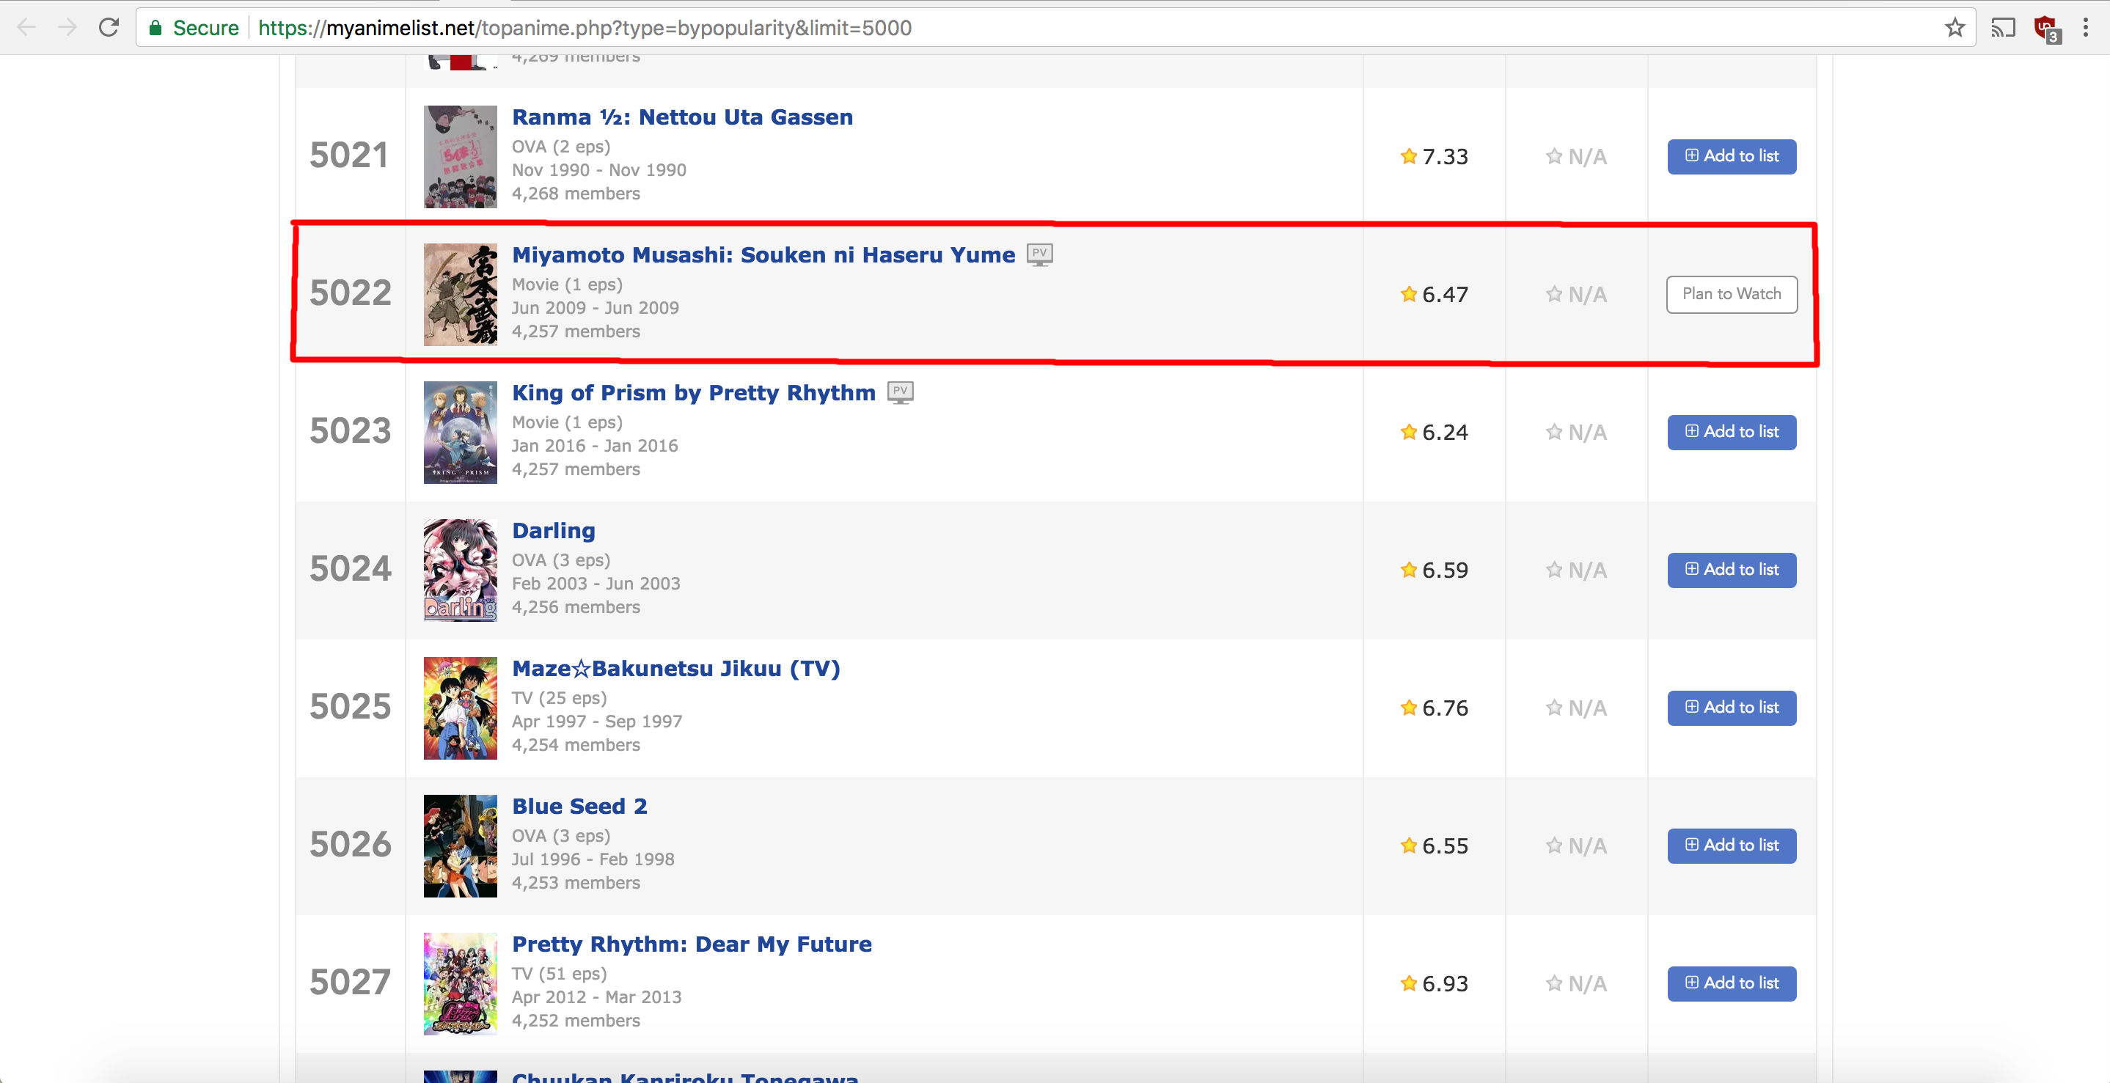Click the Miyamoto Musashi cover thumbnail
Screen dimensions: 2110x1083
click(x=461, y=294)
